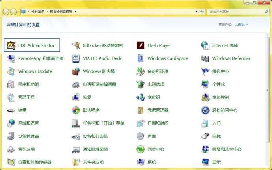Open the BDE Administrator icon

coord(11,45)
